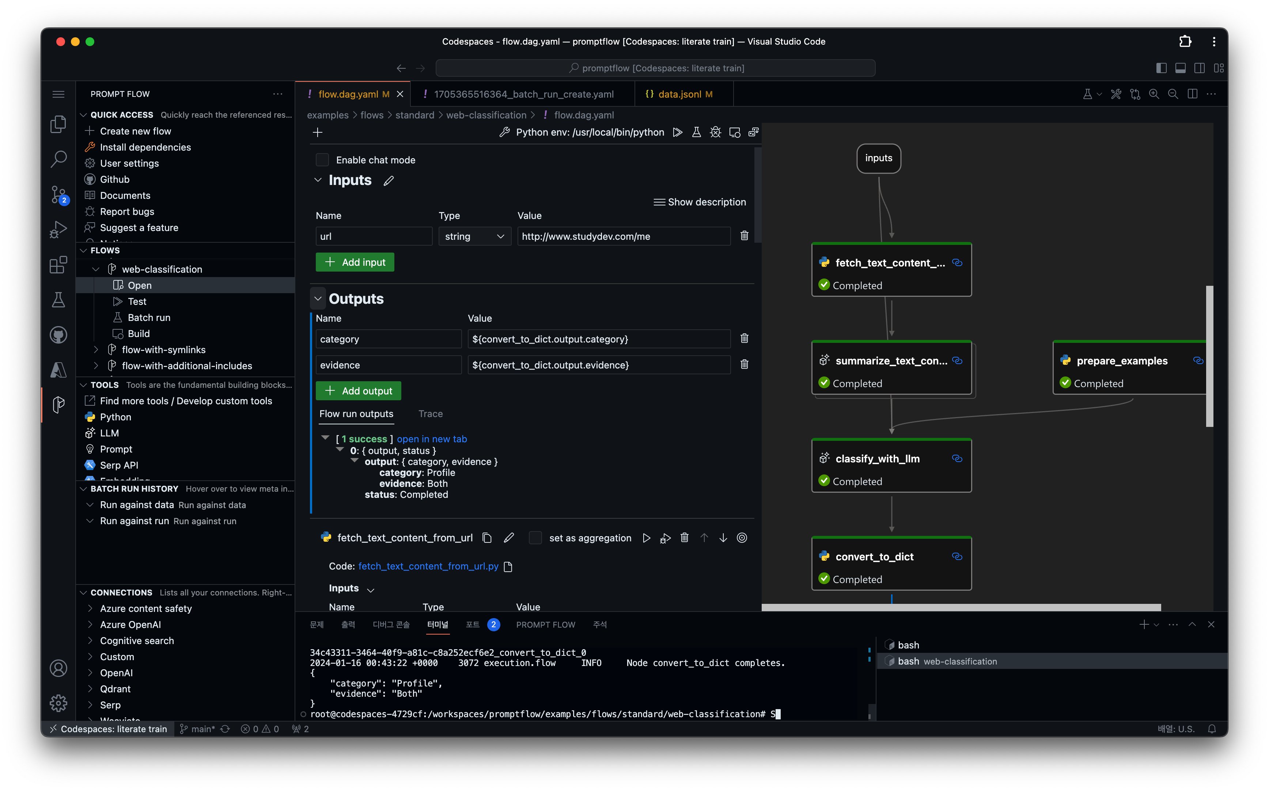Screen dimensions: 1269x791
Task: Edit Inputs with pencil icon
Action: coord(388,181)
